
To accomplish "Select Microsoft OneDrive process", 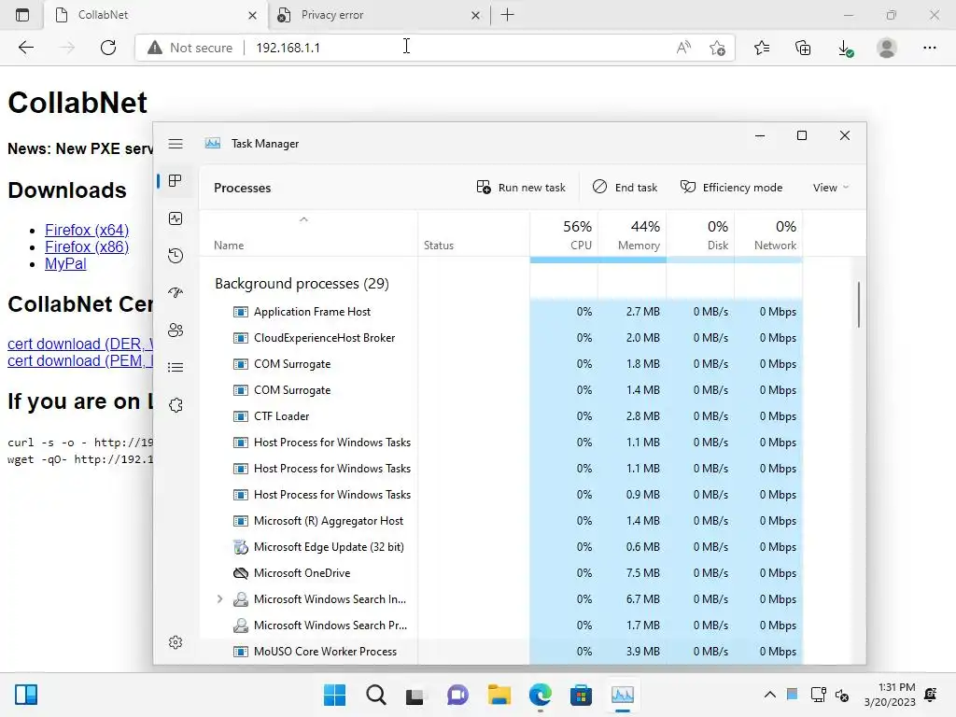I will pyautogui.click(x=500, y=573).
